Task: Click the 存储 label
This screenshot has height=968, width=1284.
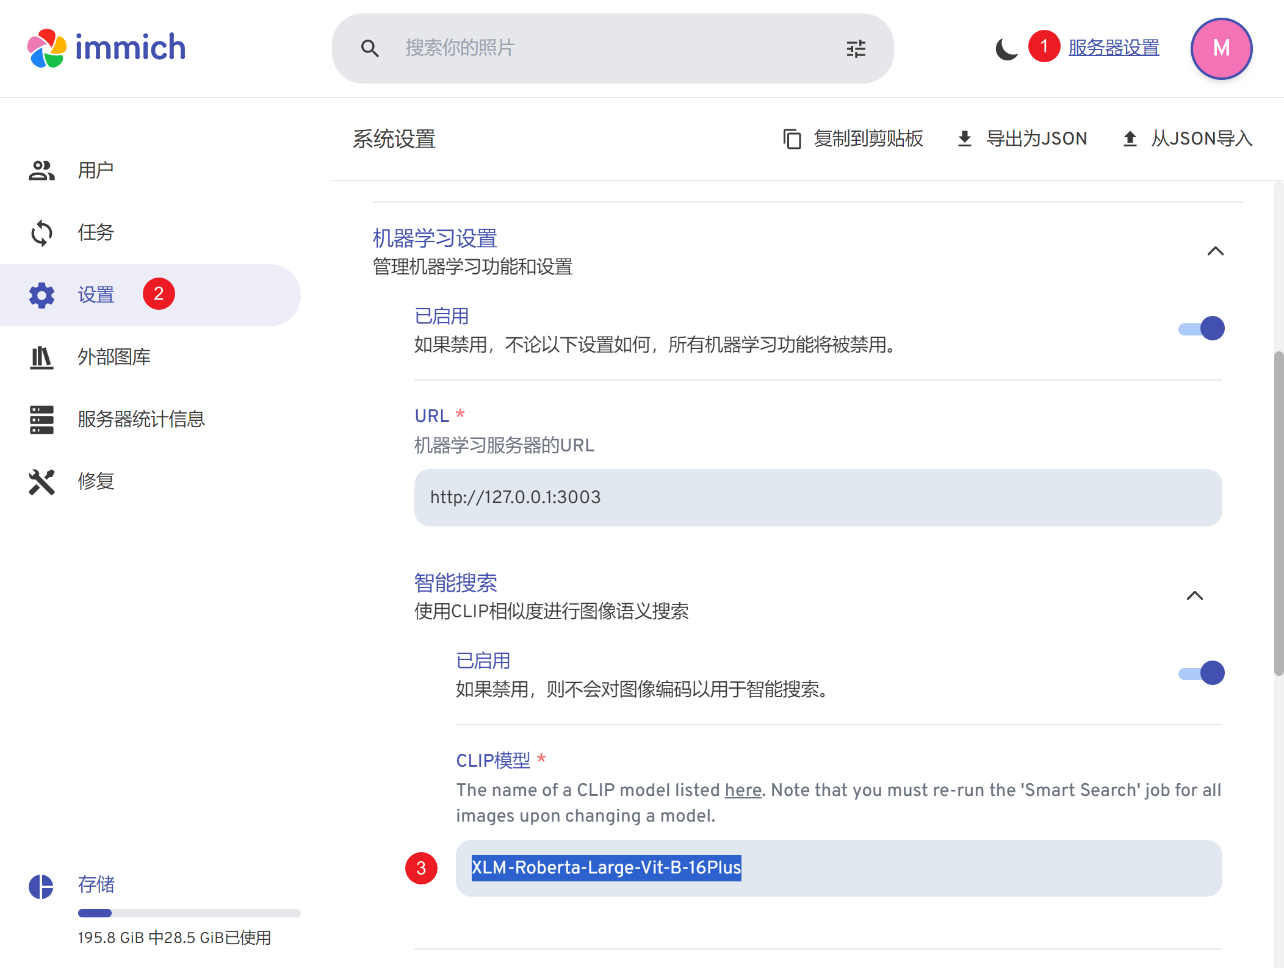Action: tap(96, 885)
